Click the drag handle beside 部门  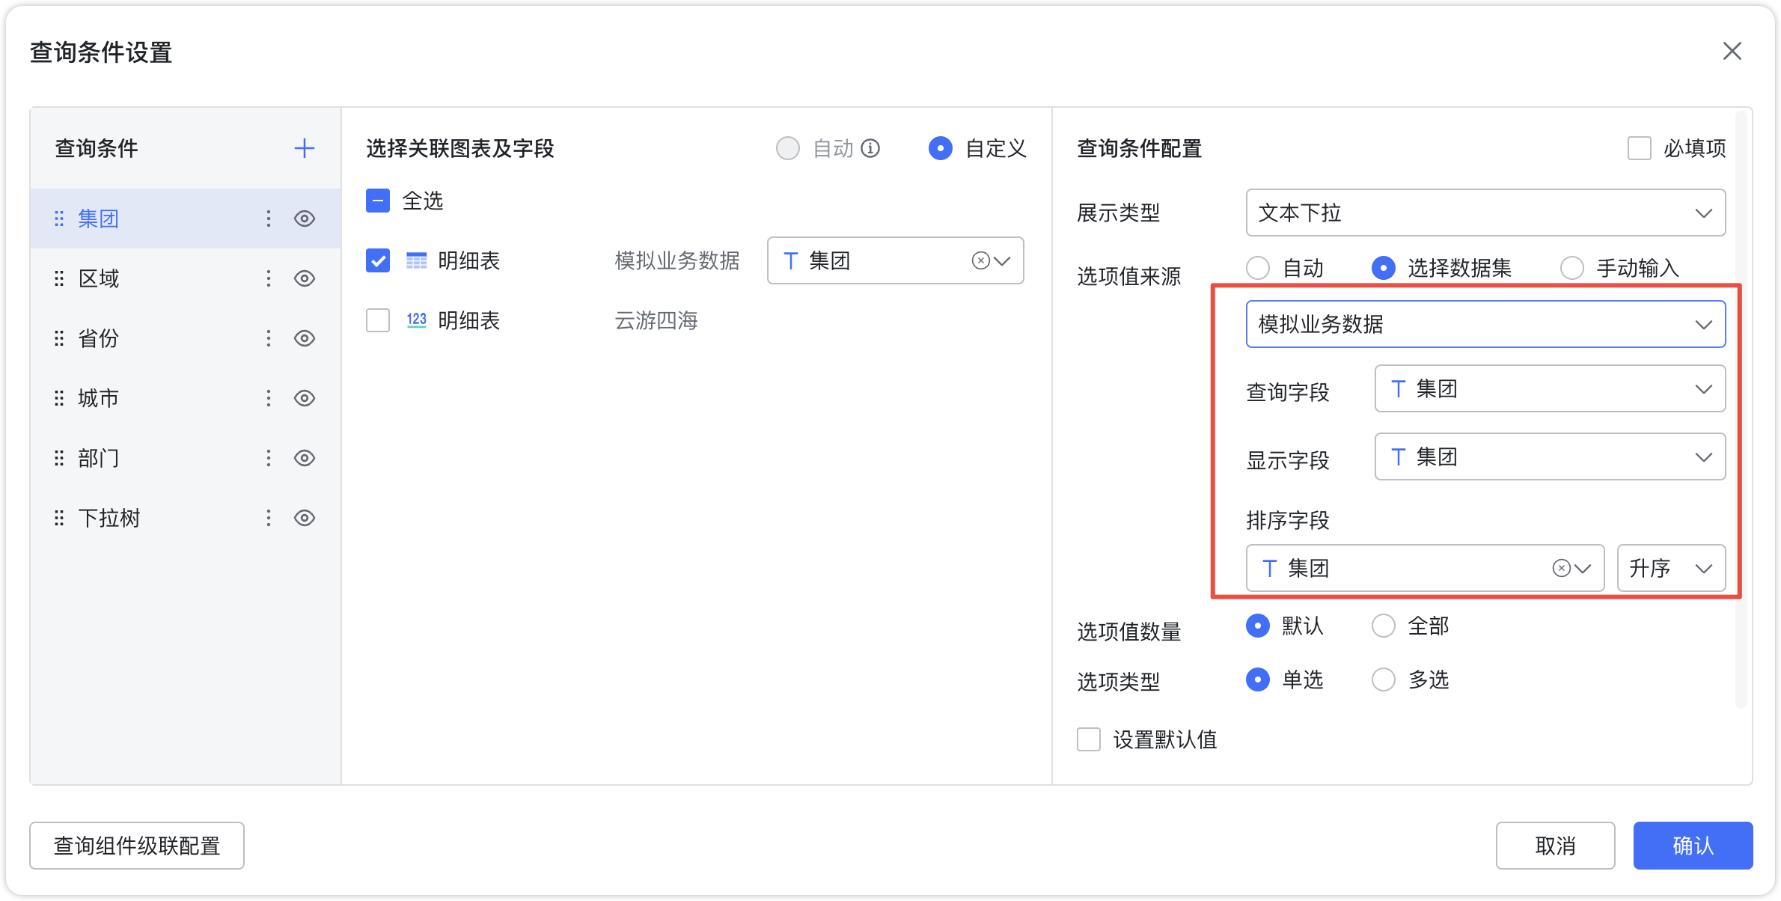point(59,458)
